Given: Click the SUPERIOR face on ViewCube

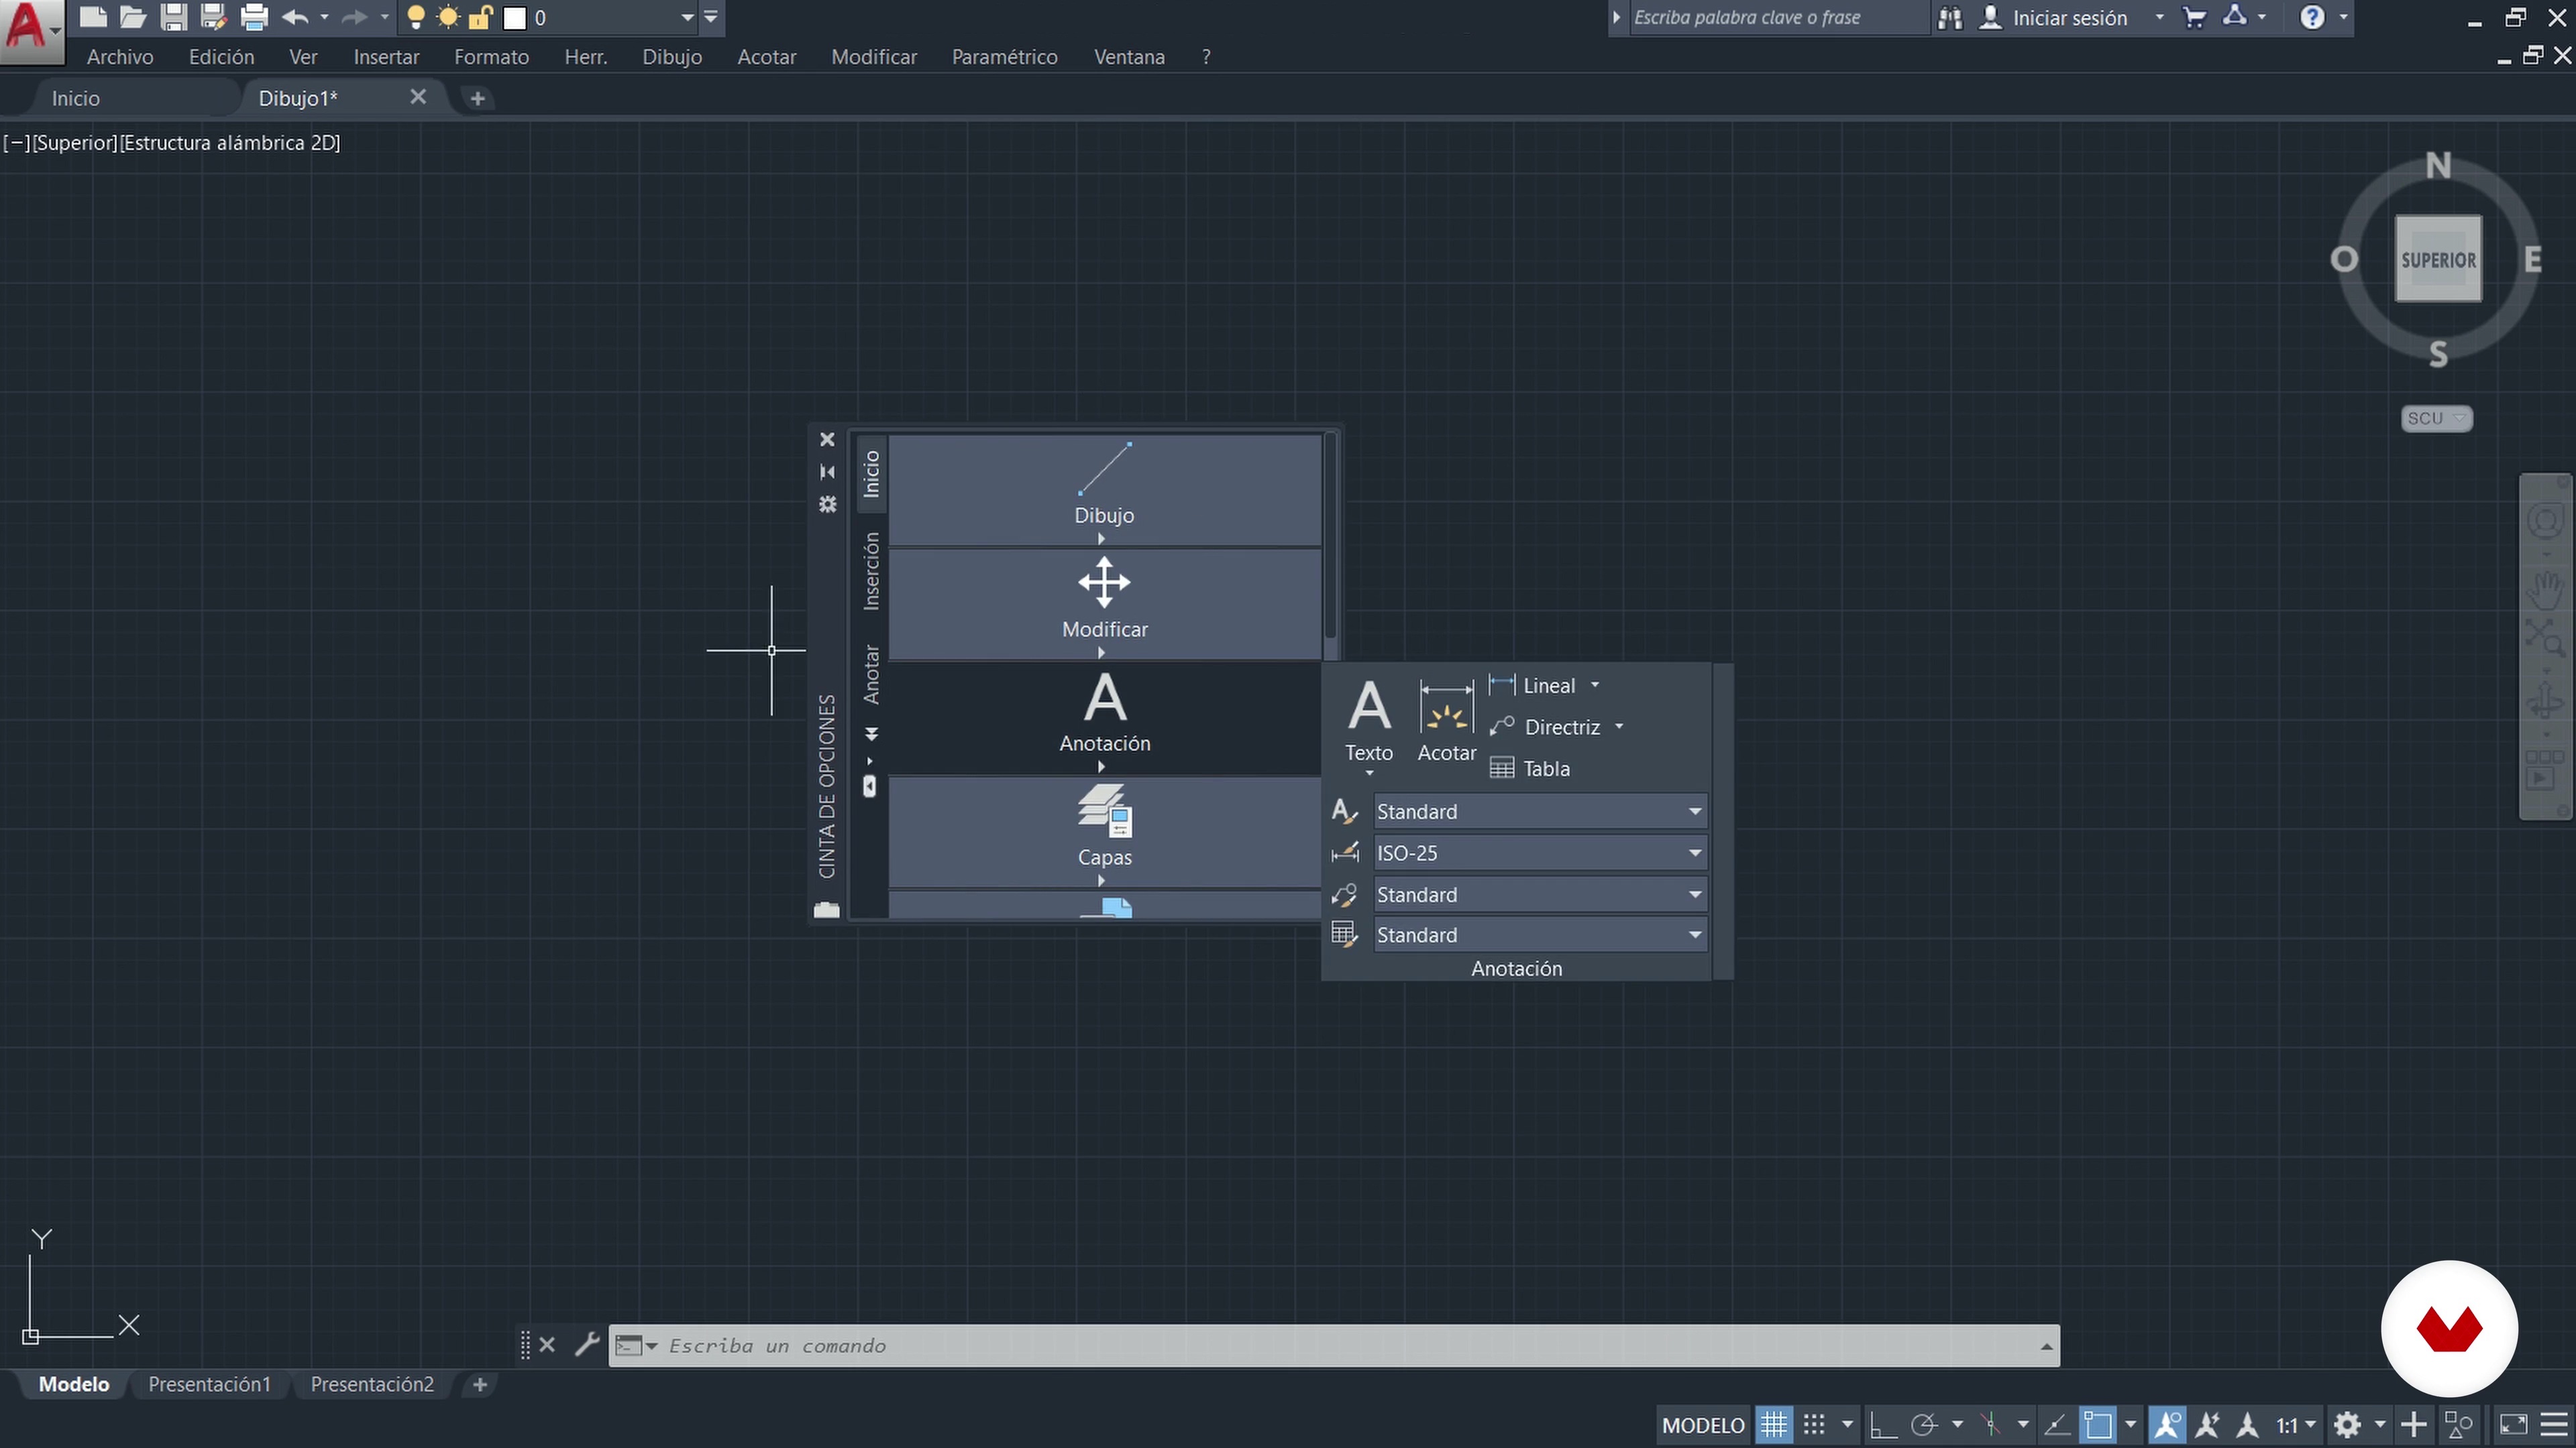Looking at the screenshot, I should (x=2438, y=259).
